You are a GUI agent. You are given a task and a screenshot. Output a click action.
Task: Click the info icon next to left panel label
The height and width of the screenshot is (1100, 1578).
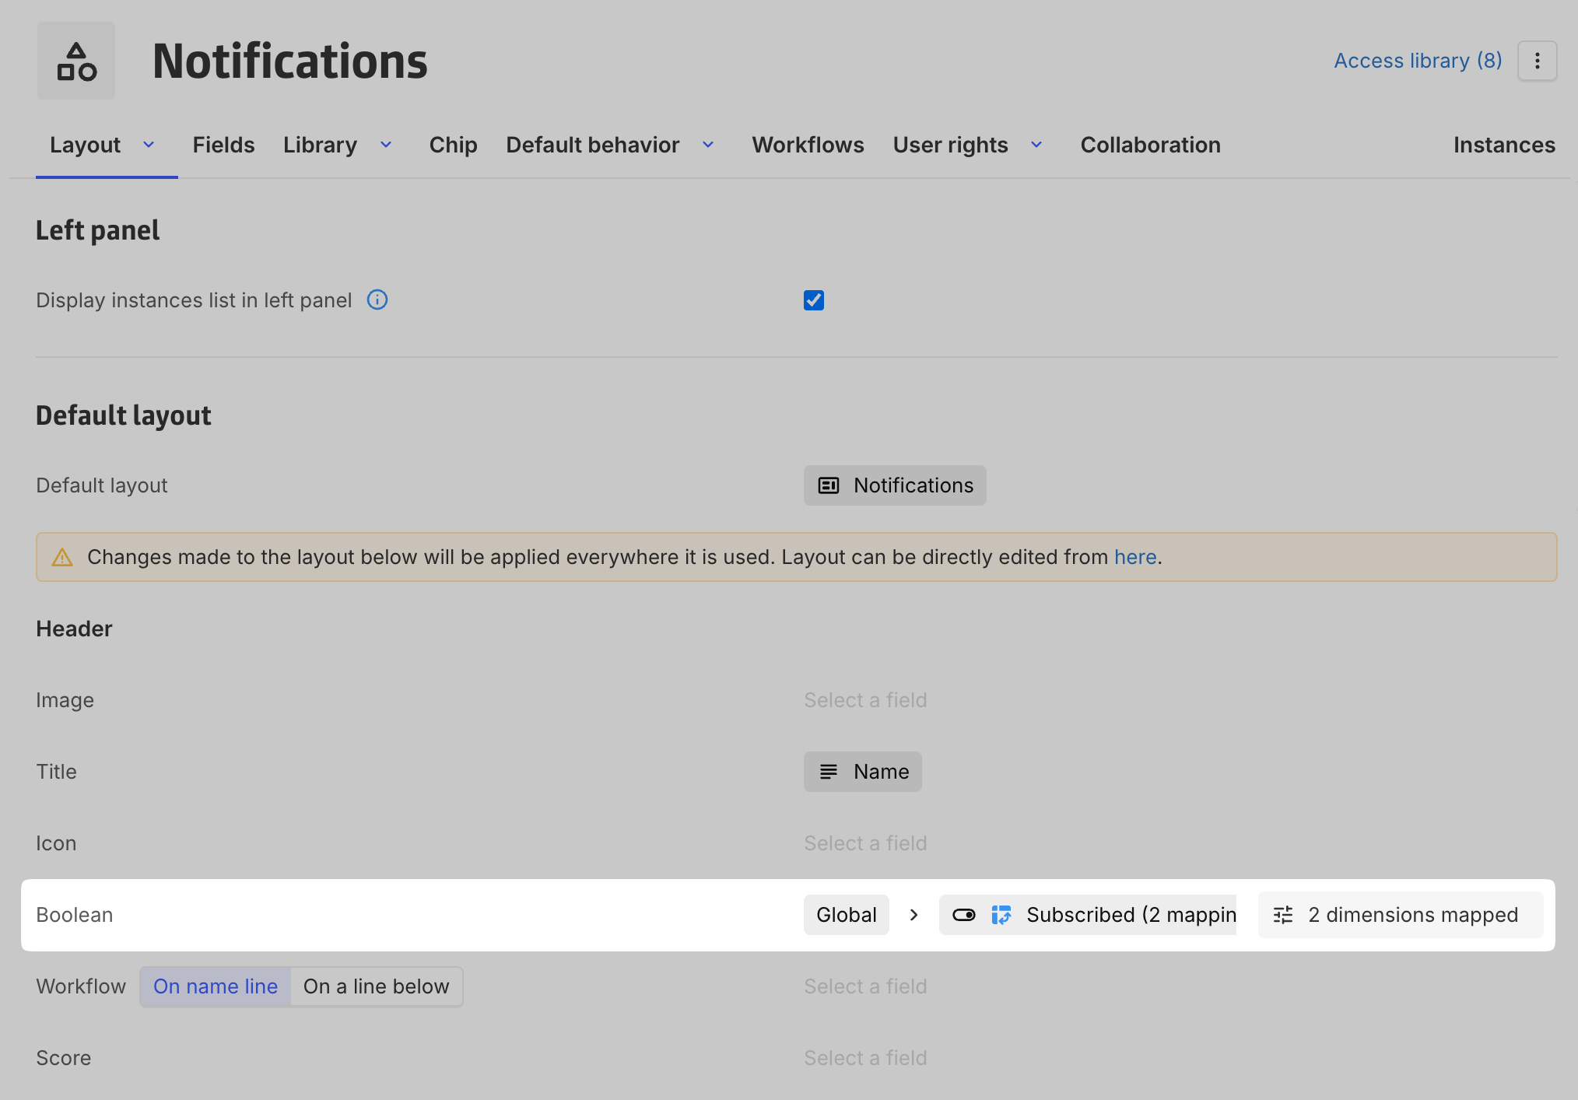377,300
